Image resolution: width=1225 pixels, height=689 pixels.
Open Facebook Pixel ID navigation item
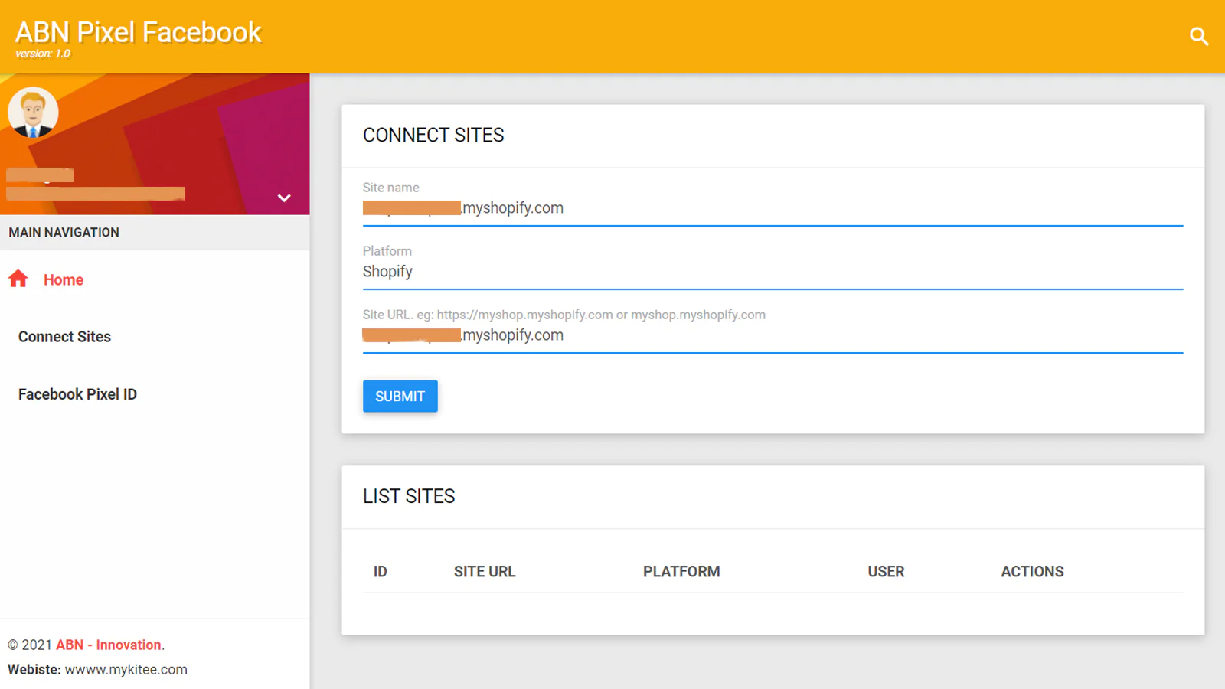coord(77,394)
